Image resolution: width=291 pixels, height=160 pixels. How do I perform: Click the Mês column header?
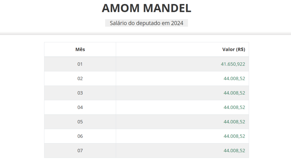click(x=80, y=50)
